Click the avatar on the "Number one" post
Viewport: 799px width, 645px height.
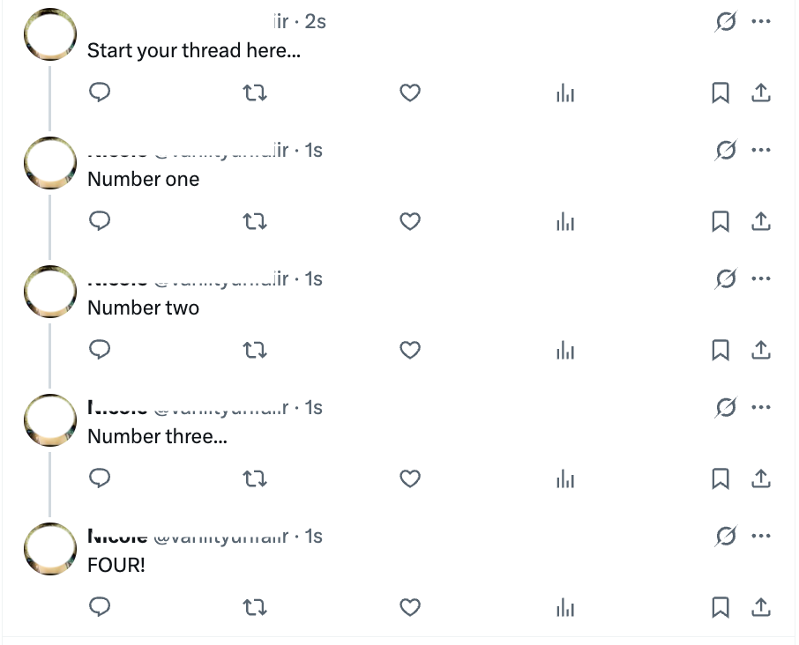click(x=50, y=163)
